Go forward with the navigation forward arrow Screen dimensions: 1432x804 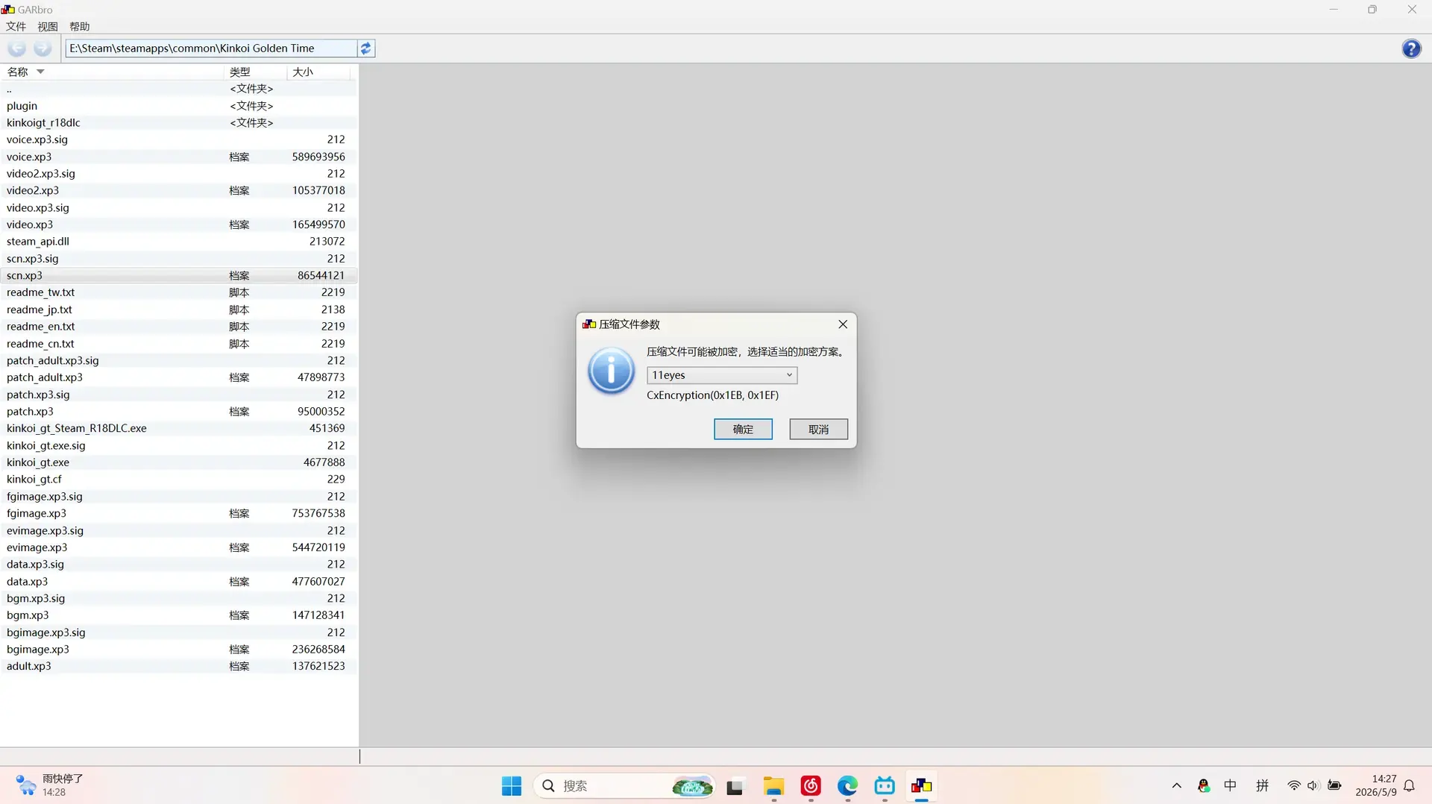(x=43, y=48)
